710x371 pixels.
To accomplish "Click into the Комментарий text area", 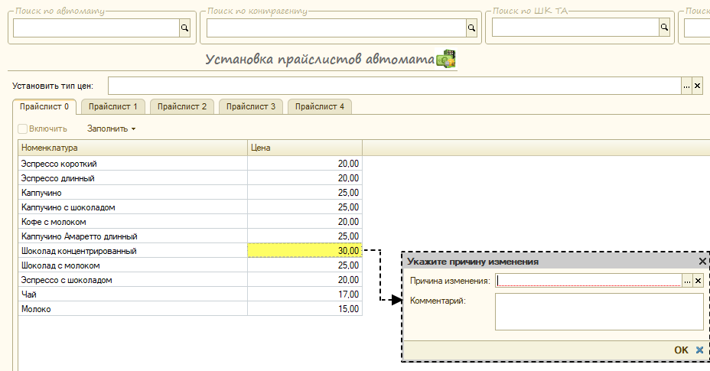I will point(599,311).
